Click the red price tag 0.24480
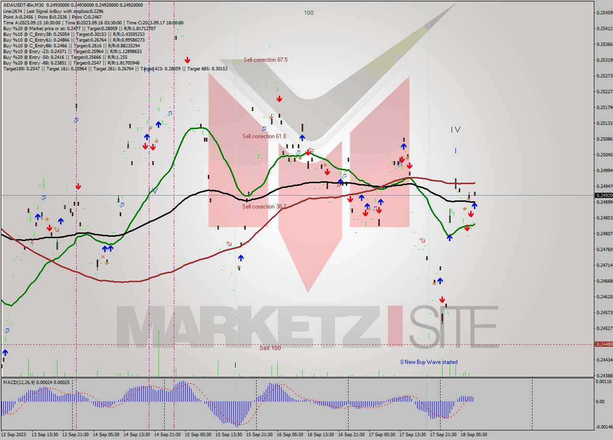This screenshot has height=440, width=613. [x=603, y=344]
